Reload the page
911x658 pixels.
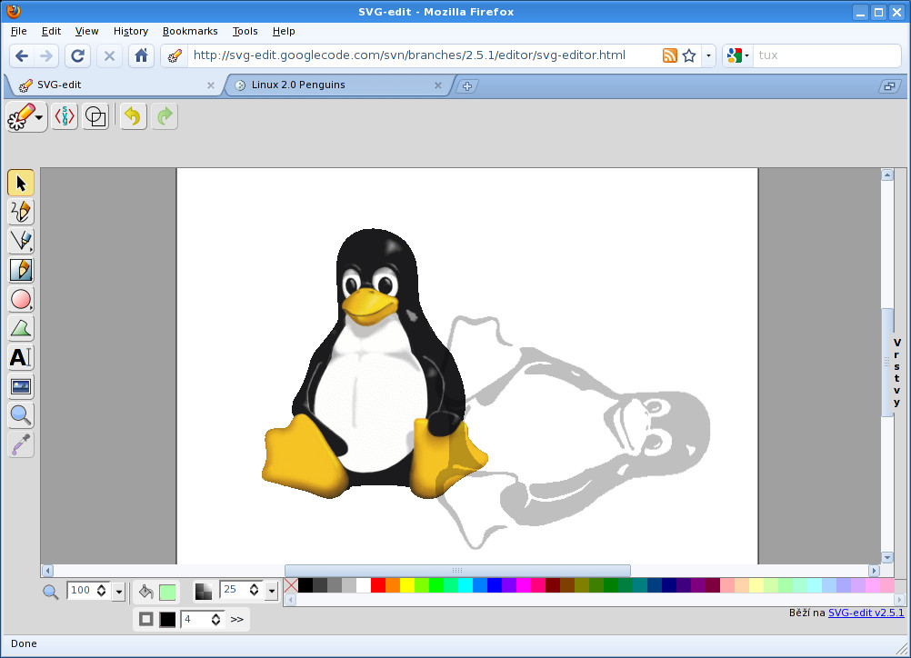pyautogui.click(x=77, y=55)
